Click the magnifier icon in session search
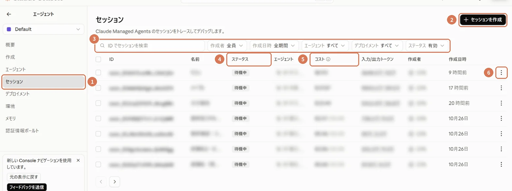 click(102, 46)
